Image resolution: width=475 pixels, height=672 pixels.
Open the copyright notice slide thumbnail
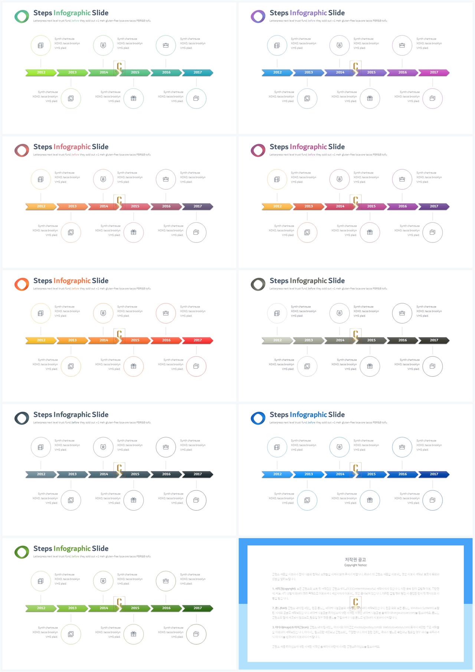[x=356, y=604]
